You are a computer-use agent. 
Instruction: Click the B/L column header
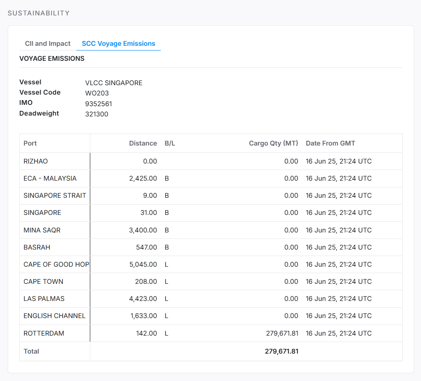(170, 143)
